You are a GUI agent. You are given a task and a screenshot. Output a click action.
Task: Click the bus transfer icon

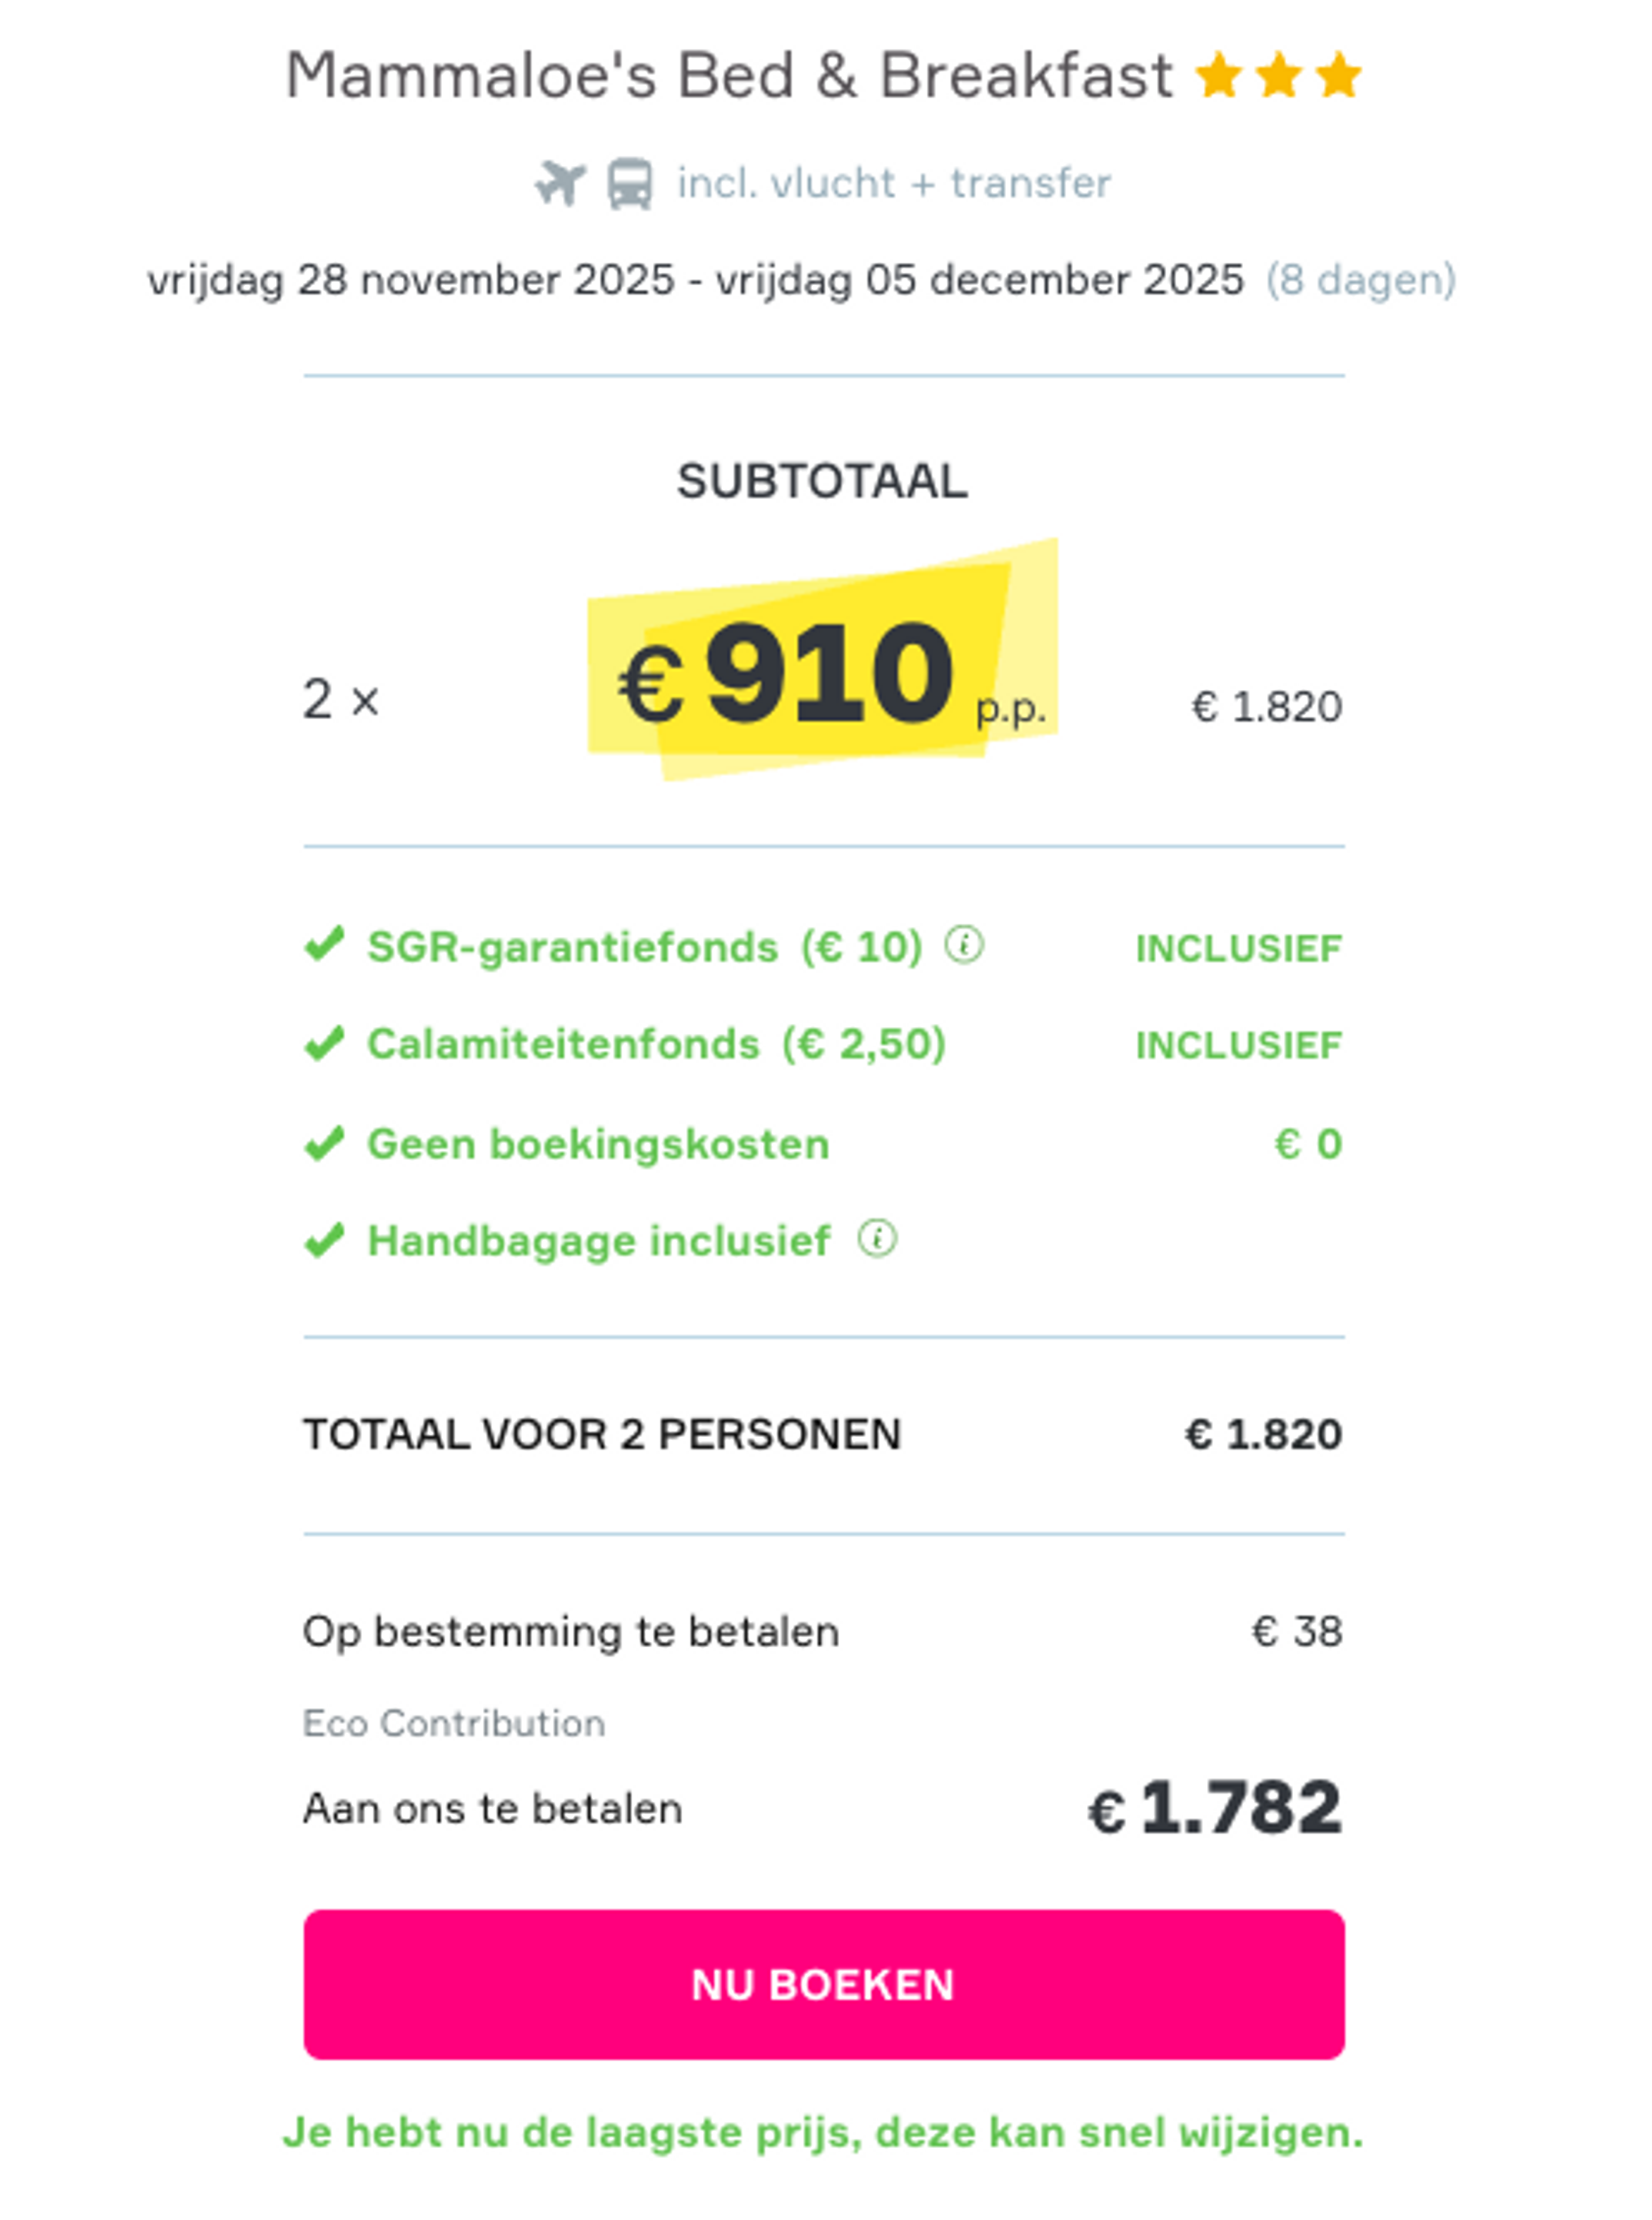(629, 183)
